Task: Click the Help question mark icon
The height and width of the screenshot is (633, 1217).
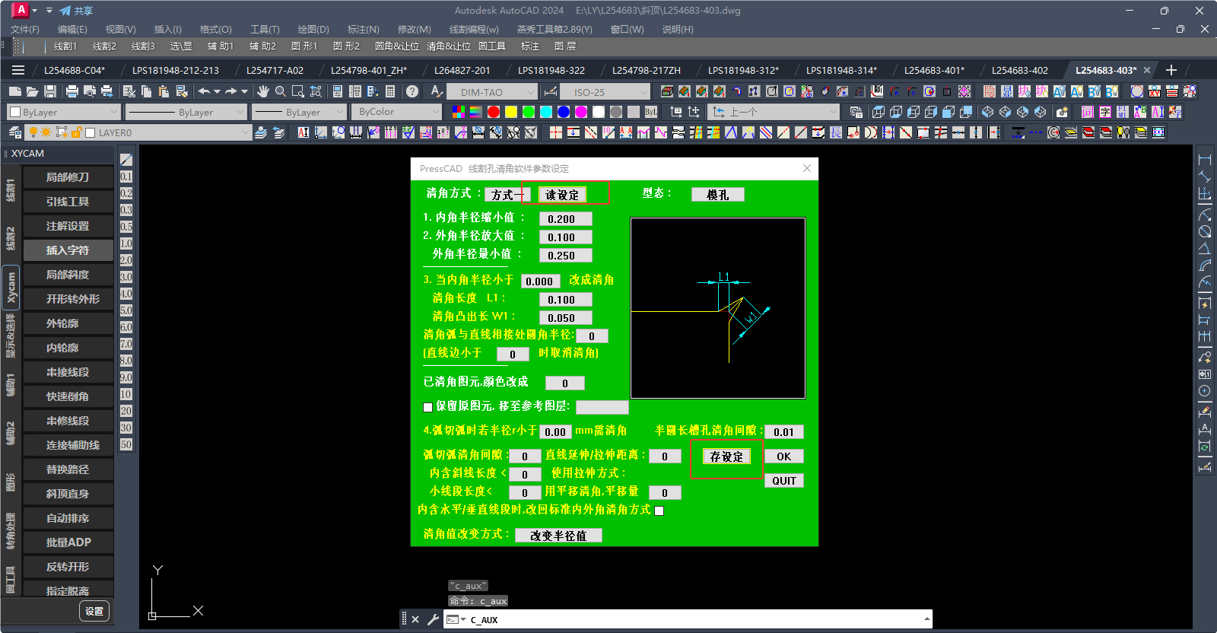Action: click(412, 91)
